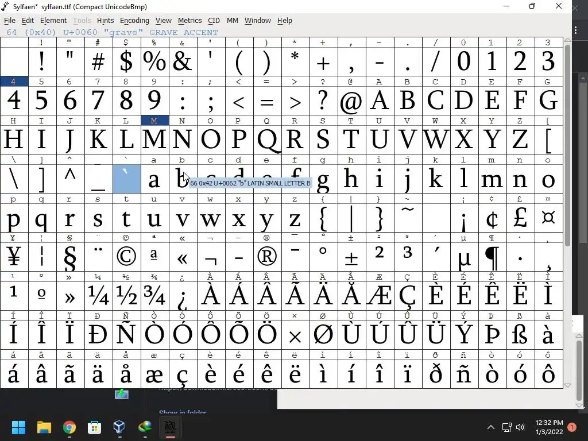Select the multiplication sign glyph cell
The width and height of the screenshot is (588, 441).
coord(296,335)
